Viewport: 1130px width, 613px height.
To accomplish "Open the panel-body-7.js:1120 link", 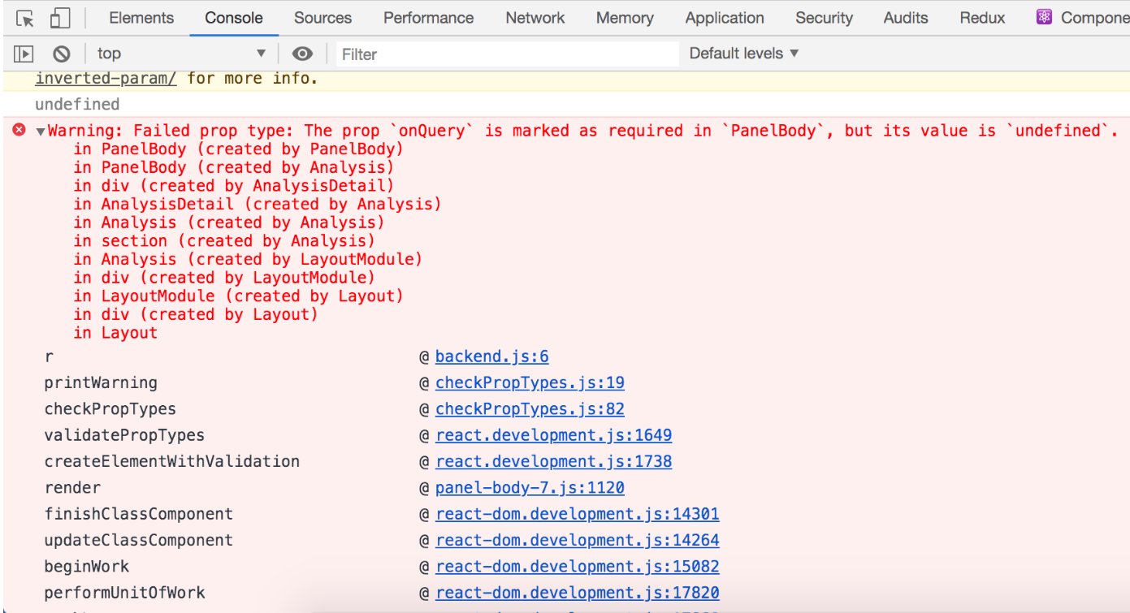I will tap(530, 488).
